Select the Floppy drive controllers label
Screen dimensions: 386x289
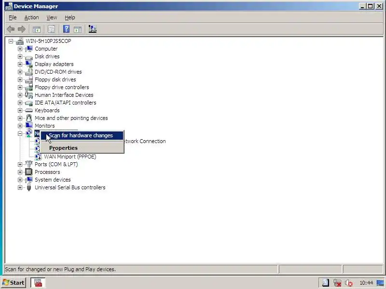pos(62,87)
